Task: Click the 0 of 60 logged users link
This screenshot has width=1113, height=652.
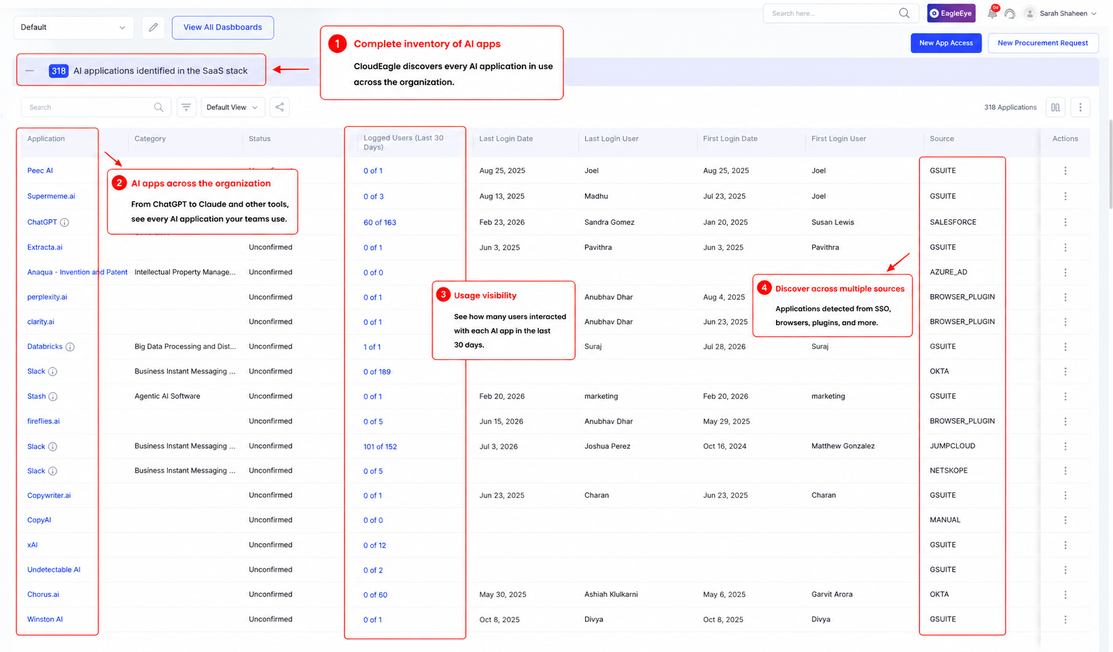Action: coord(375,595)
